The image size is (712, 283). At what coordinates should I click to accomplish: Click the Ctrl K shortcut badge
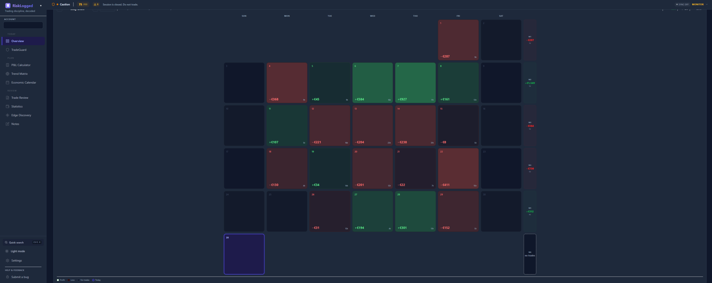tap(37, 242)
